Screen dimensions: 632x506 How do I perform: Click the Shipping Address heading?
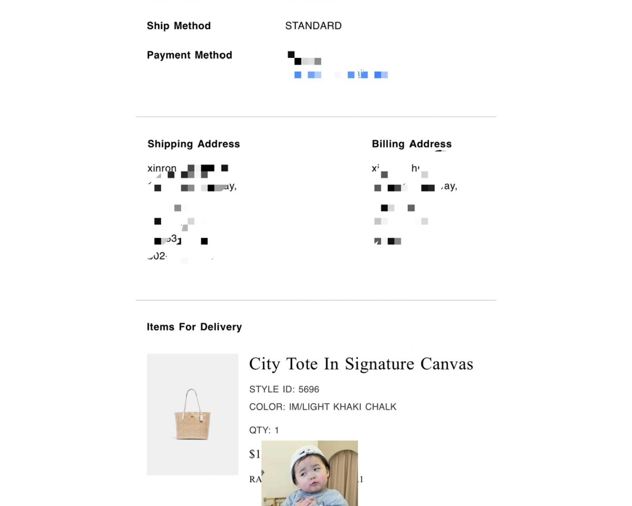coord(193,144)
